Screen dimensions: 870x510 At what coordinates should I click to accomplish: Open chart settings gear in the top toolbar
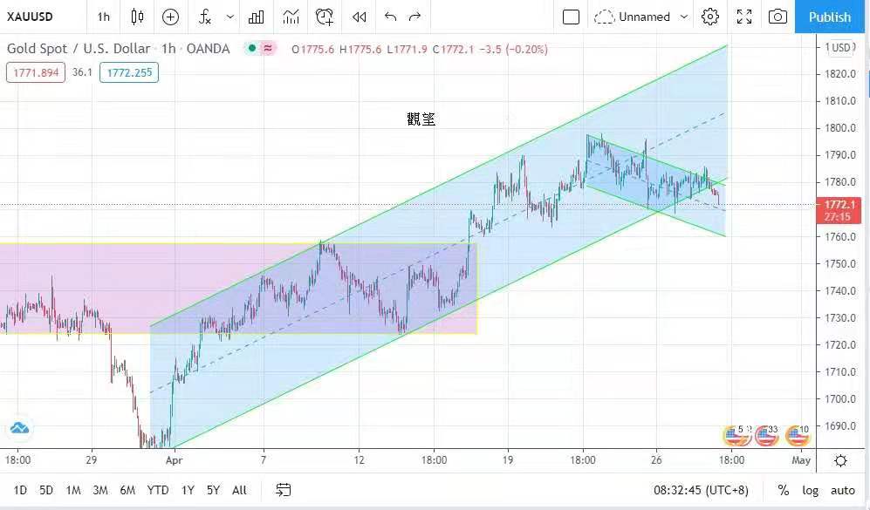pyautogui.click(x=710, y=17)
